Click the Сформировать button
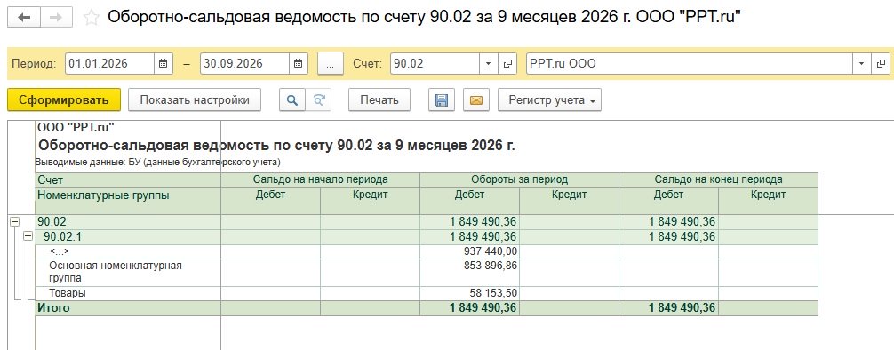 (64, 99)
